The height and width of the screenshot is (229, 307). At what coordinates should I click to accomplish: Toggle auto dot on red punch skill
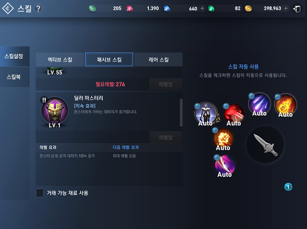click(226, 106)
